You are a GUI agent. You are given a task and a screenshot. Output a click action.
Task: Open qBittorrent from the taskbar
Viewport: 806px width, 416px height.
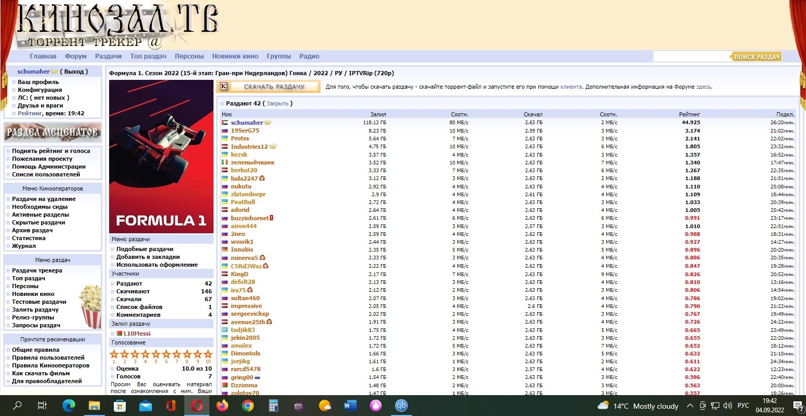pyautogui.click(x=401, y=406)
